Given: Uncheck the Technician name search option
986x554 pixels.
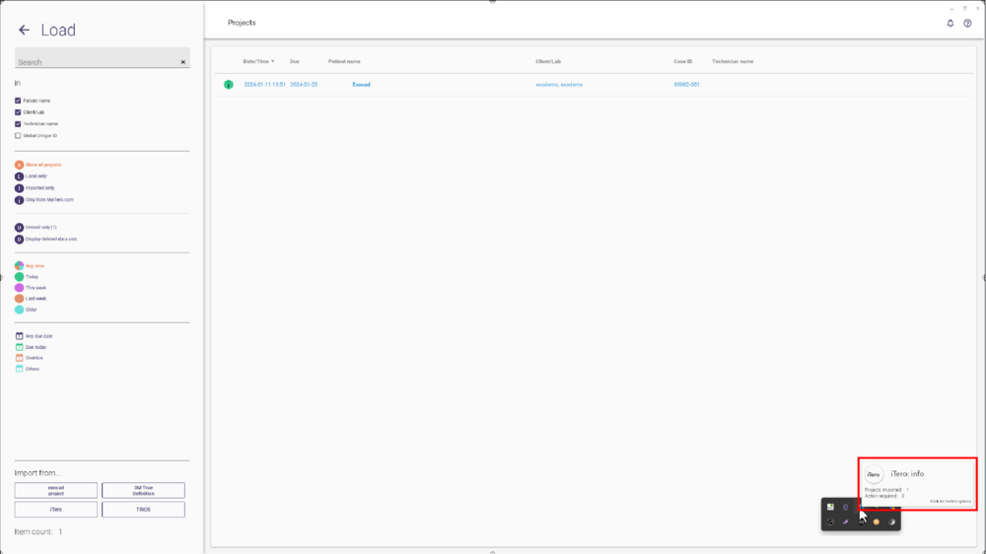Looking at the screenshot, I should pyautogui.click(x=18, y=124).
